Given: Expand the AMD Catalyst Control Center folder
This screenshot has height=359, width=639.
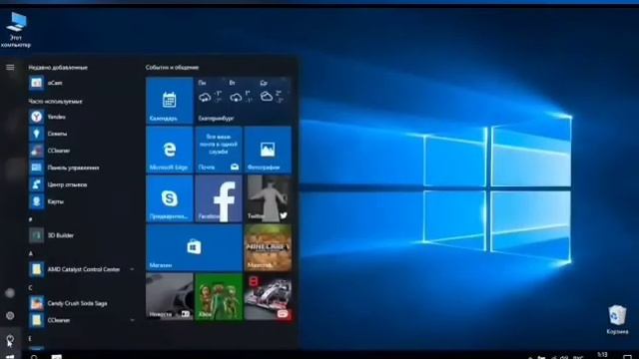Looking at the screenshot, I should (x=132, y=269).
